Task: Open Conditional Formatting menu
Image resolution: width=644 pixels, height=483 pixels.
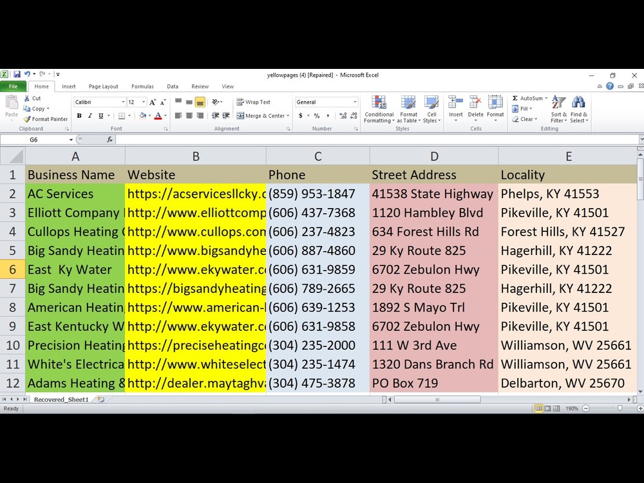Action: [x=379, y=109]
